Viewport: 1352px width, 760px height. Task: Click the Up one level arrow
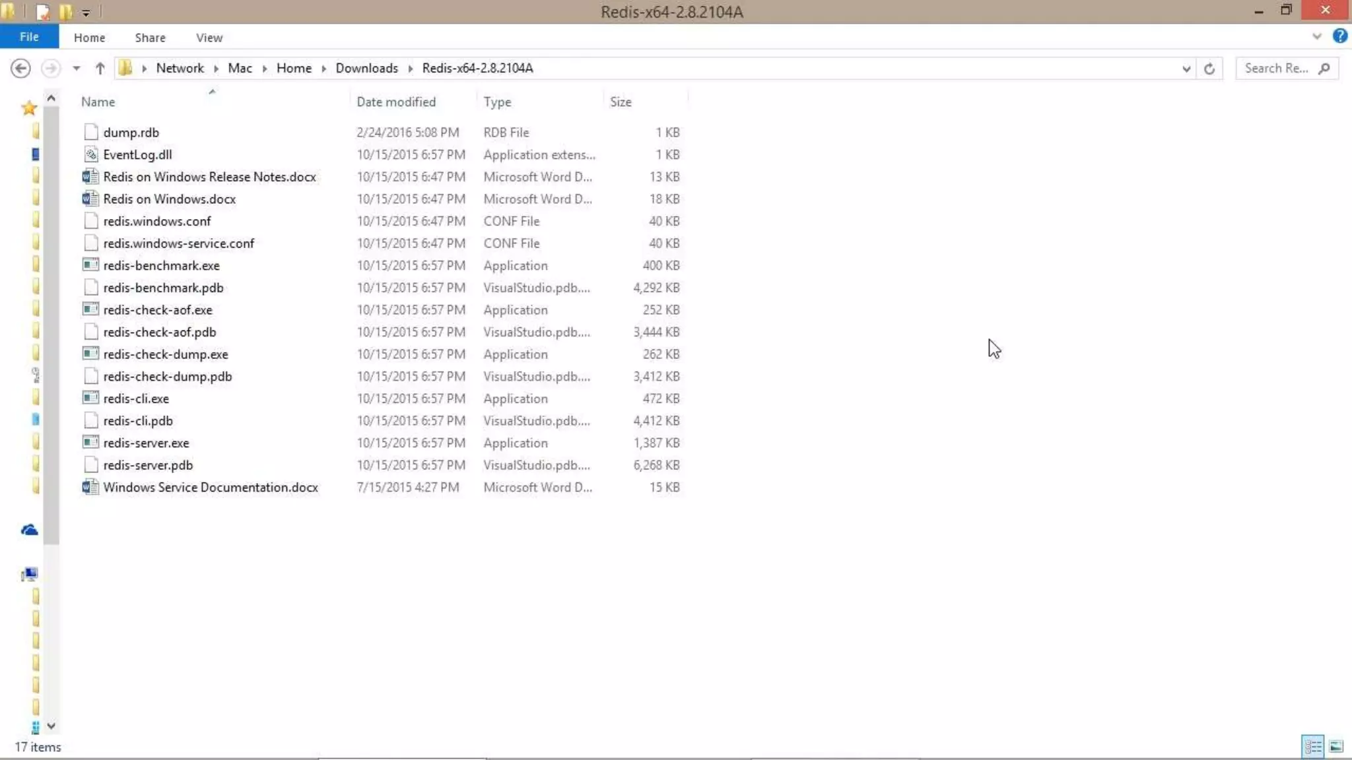click(100, 69)
